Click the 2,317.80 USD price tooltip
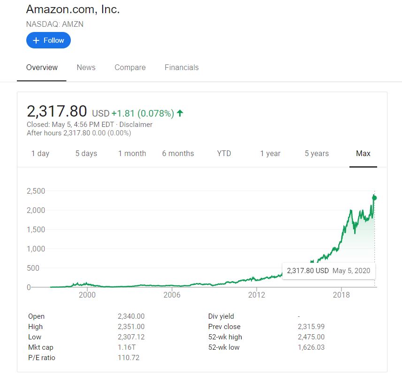 point(329,271)
